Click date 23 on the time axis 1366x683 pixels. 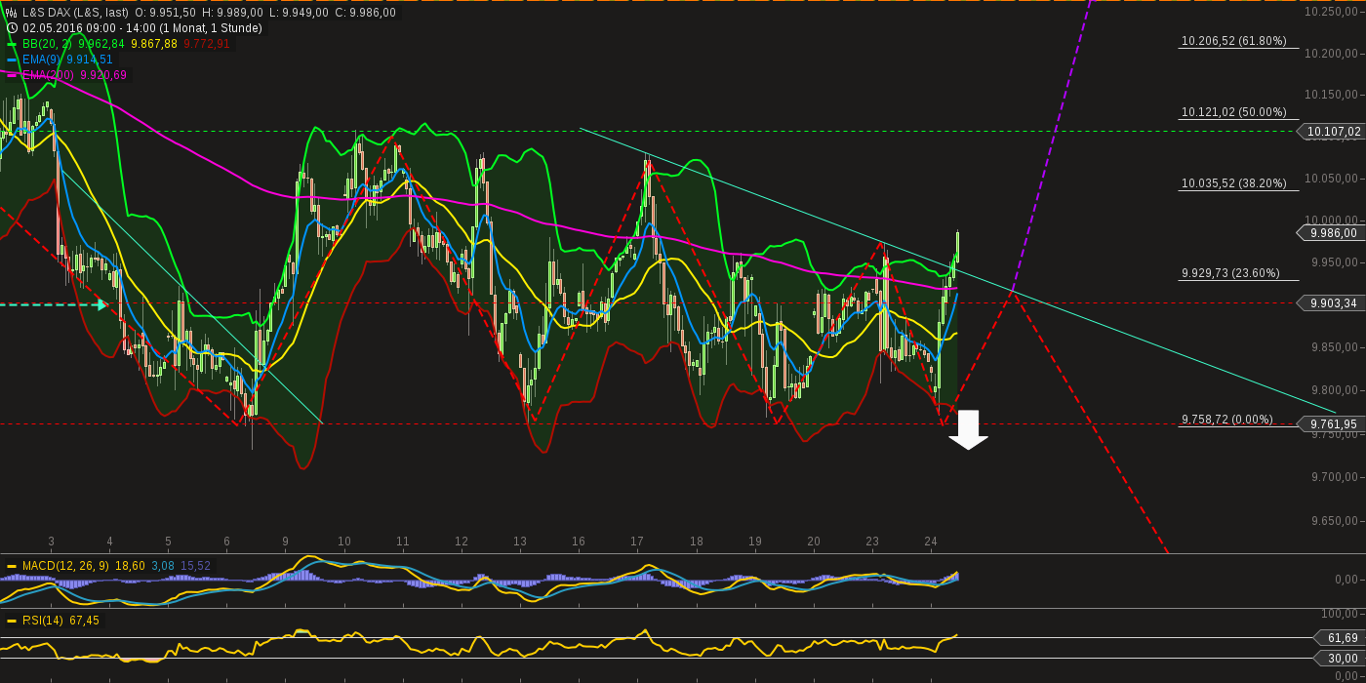[872, 542]
